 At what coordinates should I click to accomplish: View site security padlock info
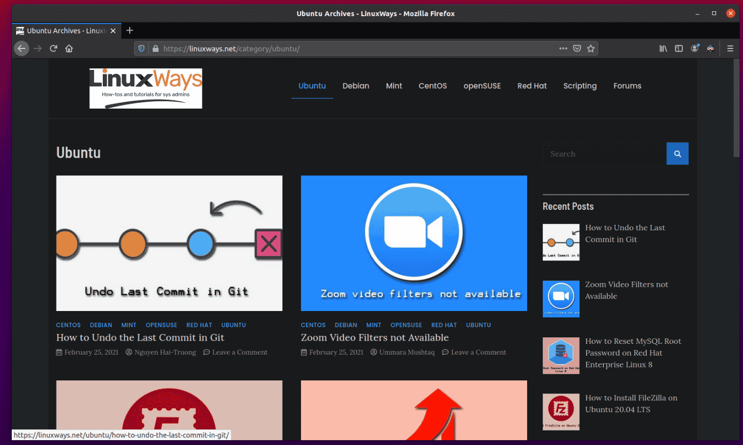156,48
